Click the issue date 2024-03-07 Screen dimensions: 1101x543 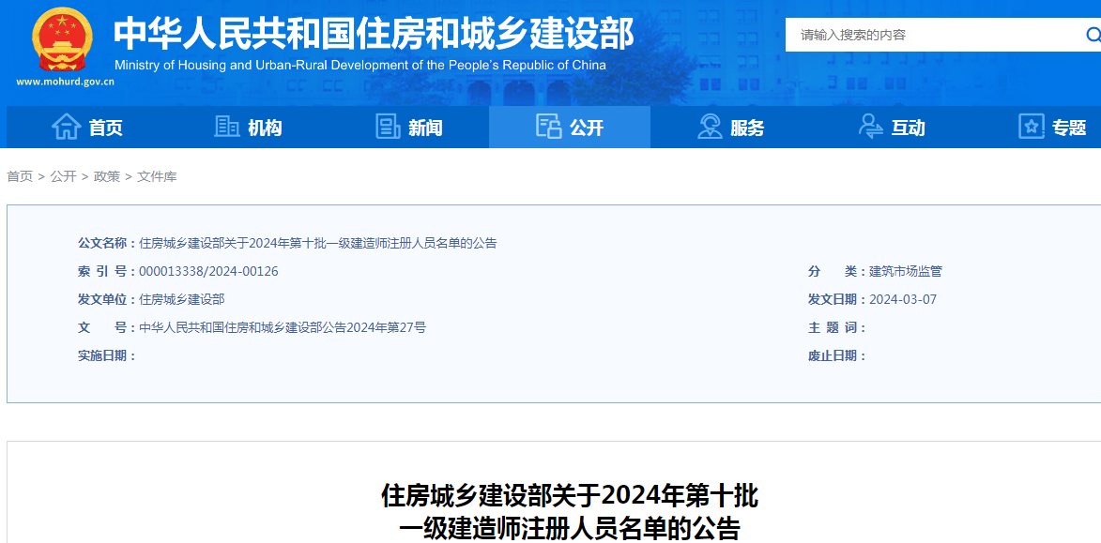click(903, 299)
